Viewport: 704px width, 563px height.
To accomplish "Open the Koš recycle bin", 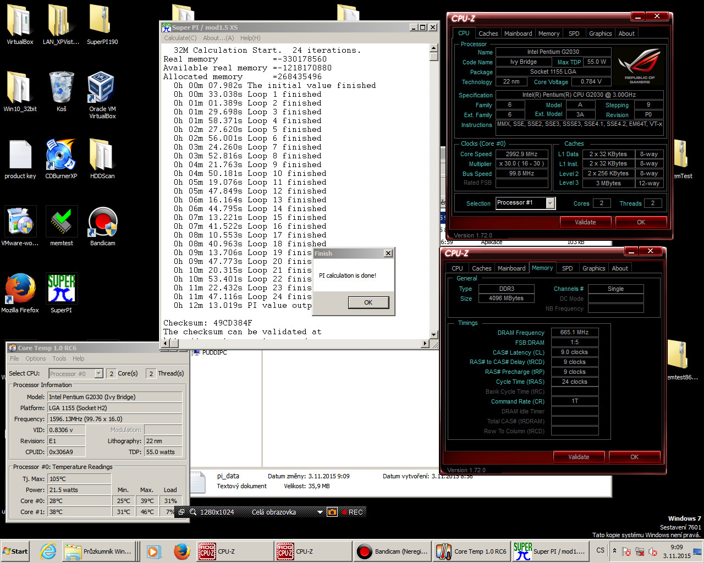I will pyautogui.click(x=61, y=92).
